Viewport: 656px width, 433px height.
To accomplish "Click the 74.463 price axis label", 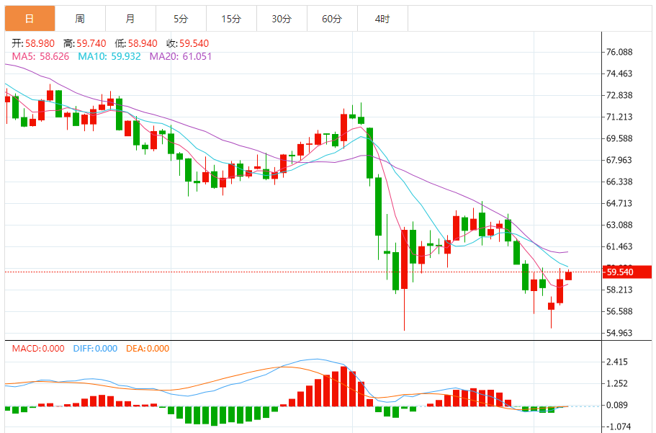I will click(619, 73).
